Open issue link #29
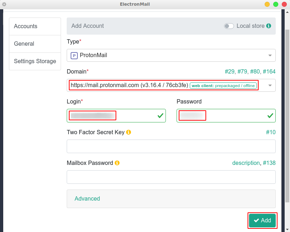290x232 pixels. tap(229, 72)
